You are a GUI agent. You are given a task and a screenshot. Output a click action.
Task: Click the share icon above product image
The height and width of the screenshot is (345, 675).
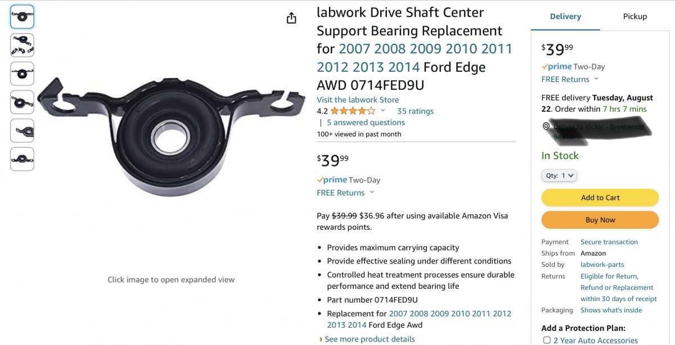point(291,19)
